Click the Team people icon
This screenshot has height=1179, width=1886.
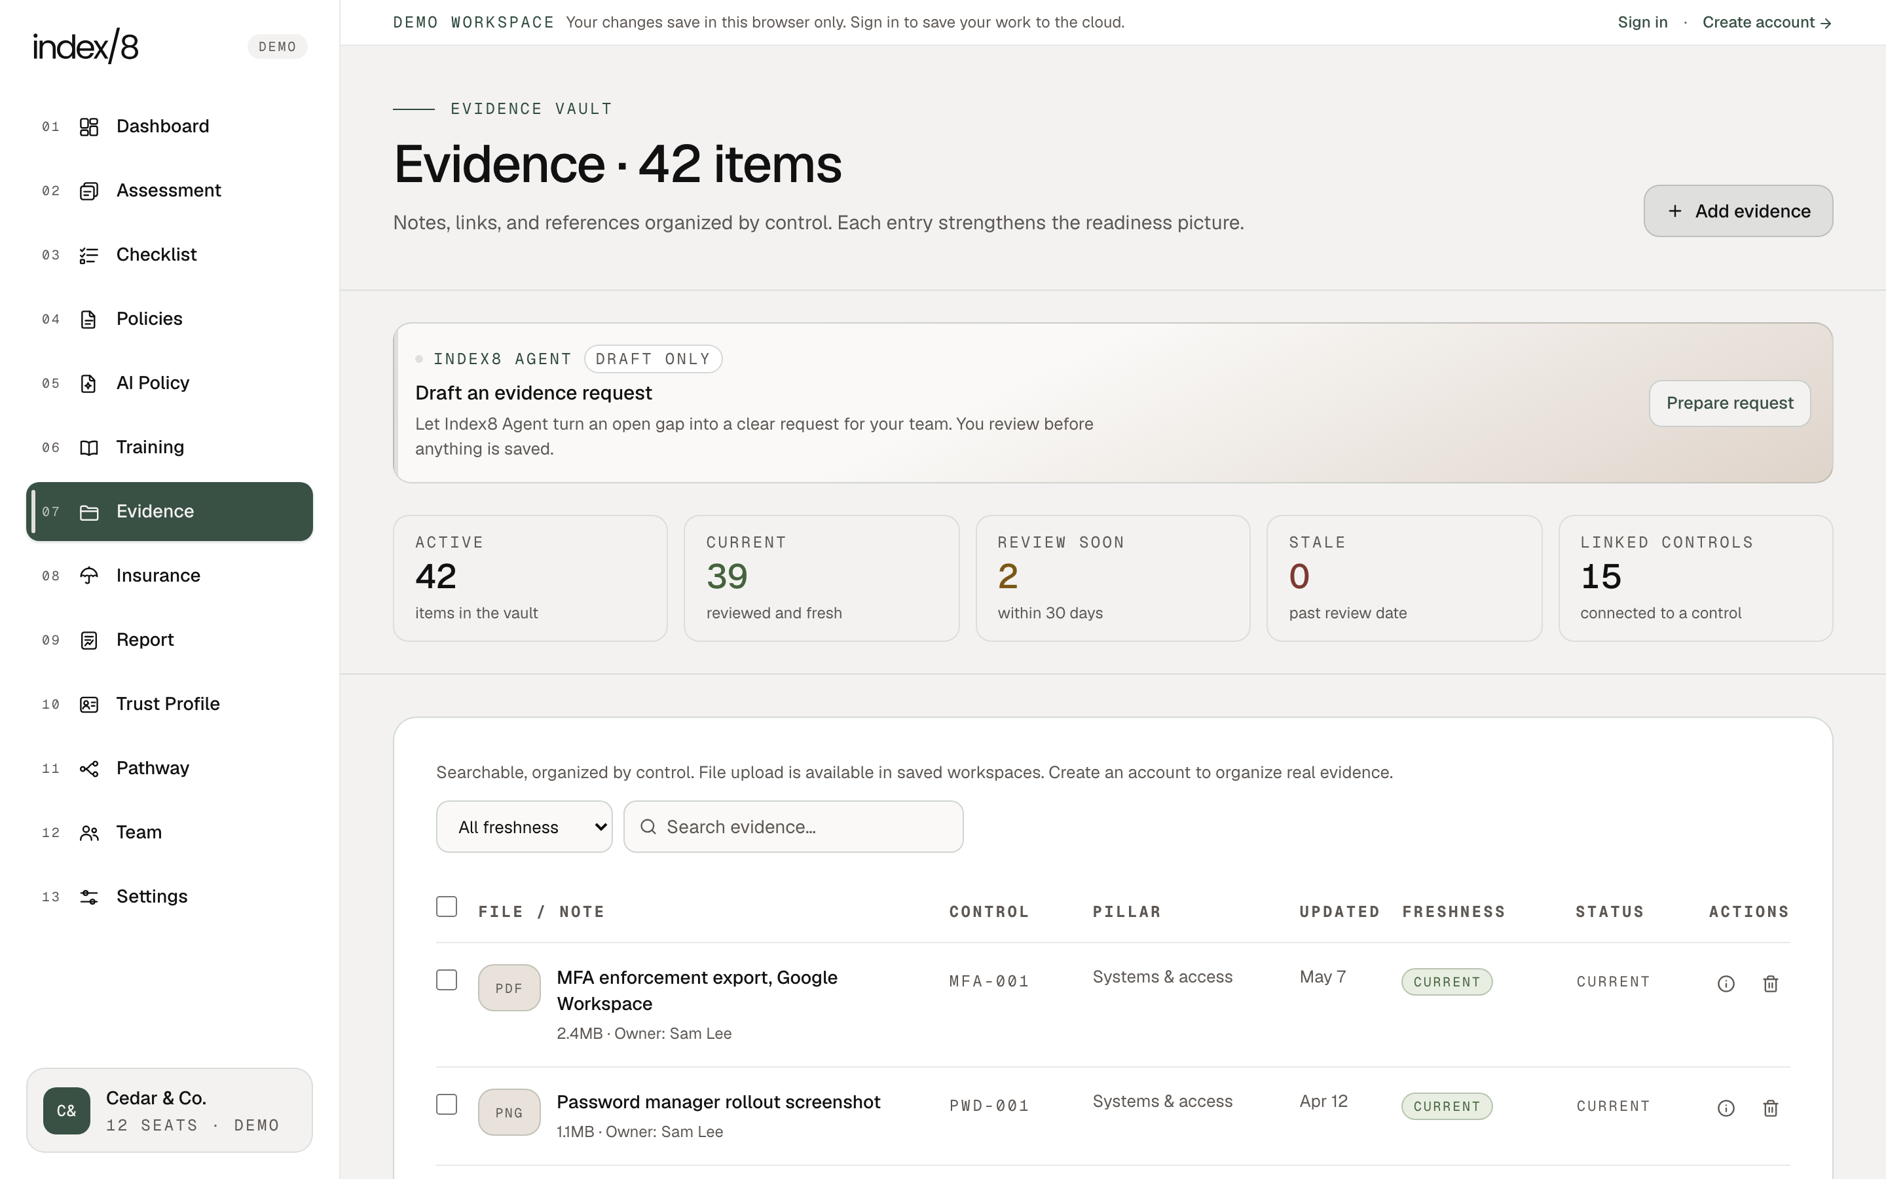(x=89, y=833)
